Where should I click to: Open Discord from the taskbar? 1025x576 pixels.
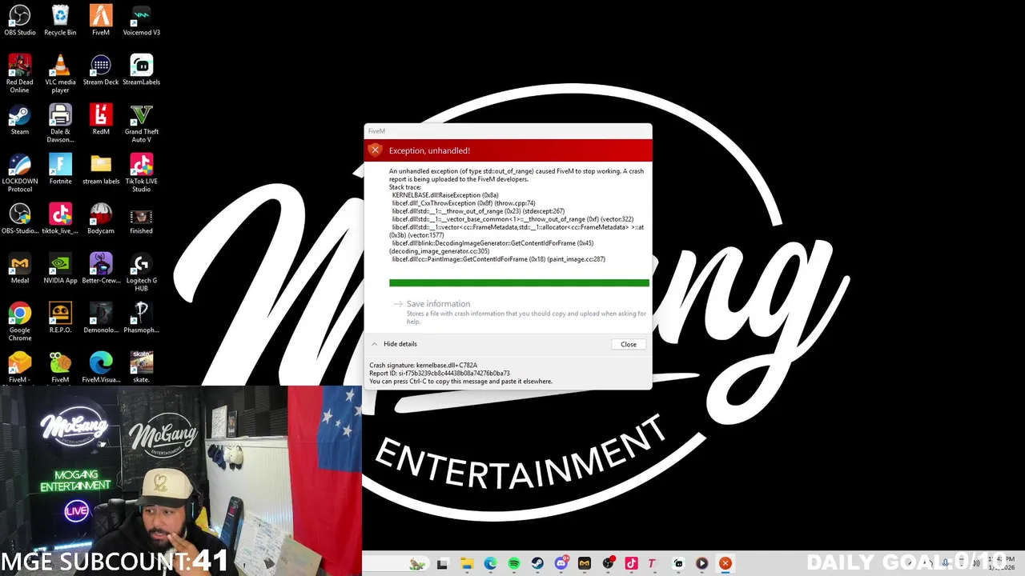(561, 564)
